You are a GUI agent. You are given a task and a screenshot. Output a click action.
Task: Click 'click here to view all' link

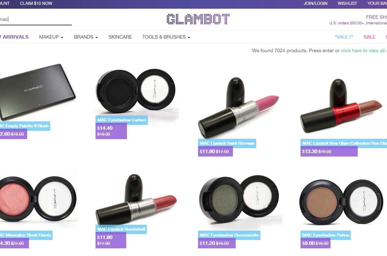coord(364,50)
